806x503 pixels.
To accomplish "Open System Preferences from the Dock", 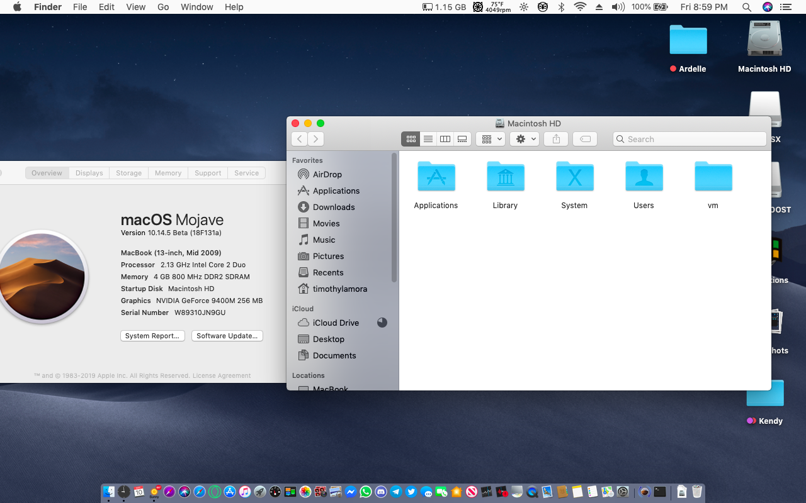I will click(623, 492).
